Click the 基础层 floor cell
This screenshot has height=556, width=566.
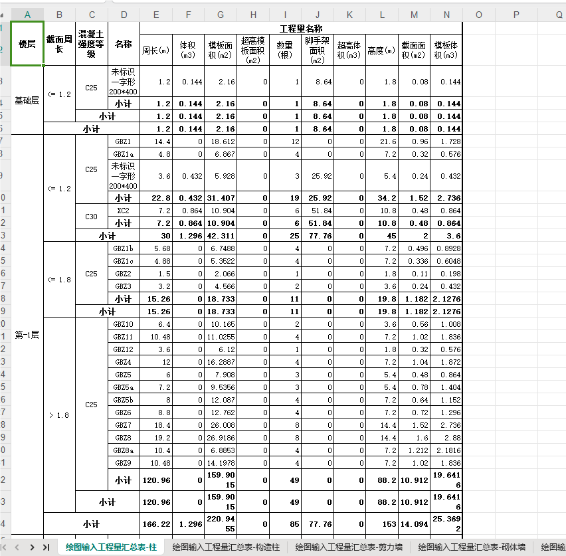click(27, 100)
